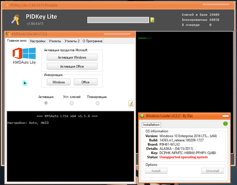Select the Активация radio button

click(x=46, y=103)
